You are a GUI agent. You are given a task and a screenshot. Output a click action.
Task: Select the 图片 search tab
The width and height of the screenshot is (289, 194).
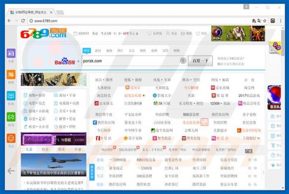pos(120,51)
